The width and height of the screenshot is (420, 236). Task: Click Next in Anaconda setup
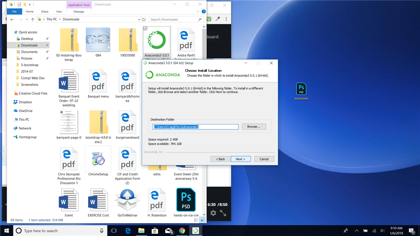click(240, 159)
